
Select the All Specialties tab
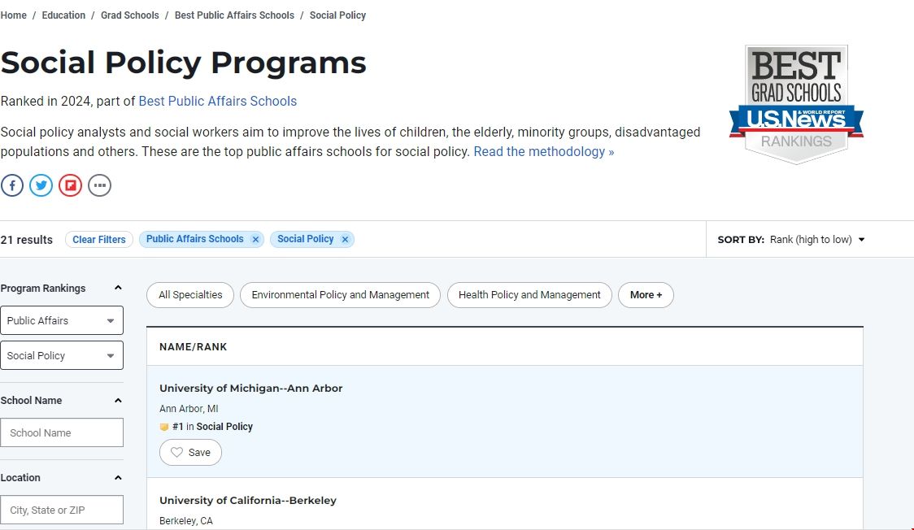(x=190, y=295)
